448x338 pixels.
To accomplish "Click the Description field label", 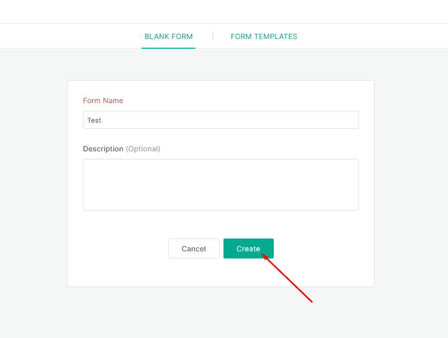I will click(x=103, y=149).
